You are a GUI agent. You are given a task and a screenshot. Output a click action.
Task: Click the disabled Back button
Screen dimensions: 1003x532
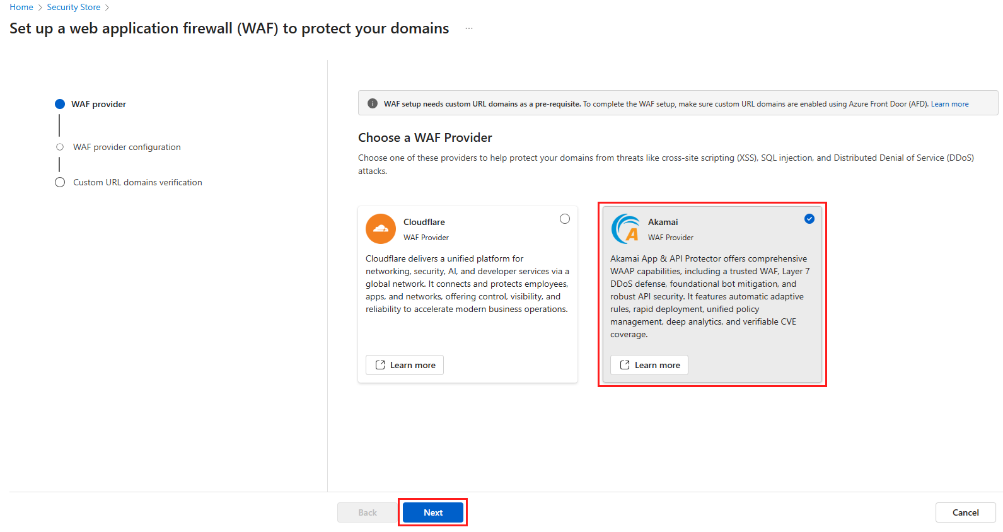tap(368, 512)
